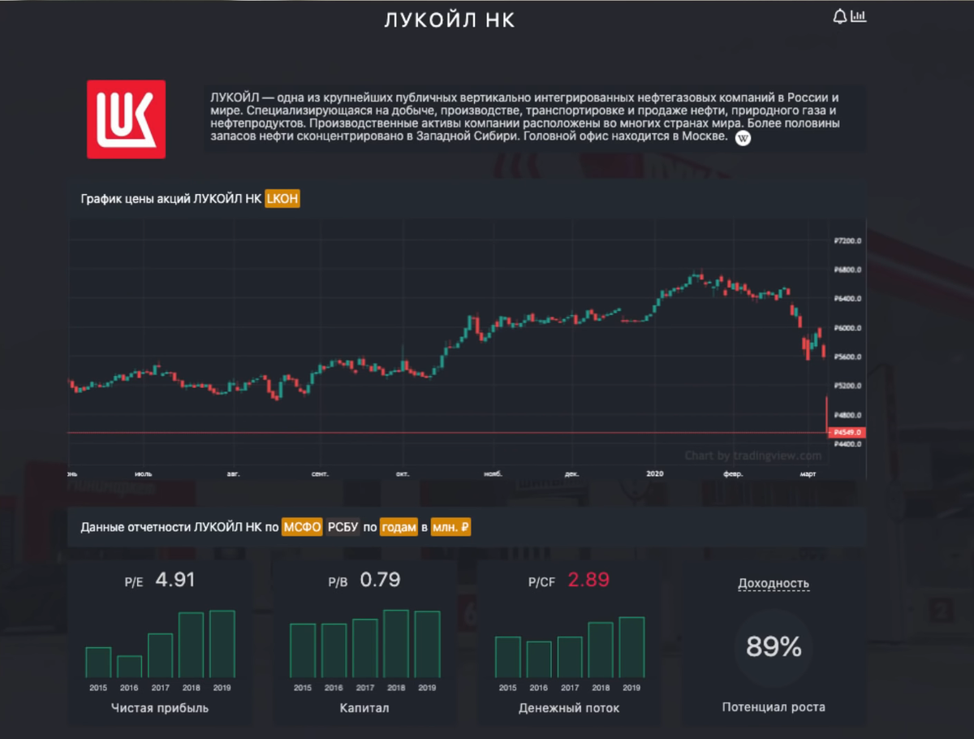Click the 'Чистая прибыль' label
This screenshot has height=739, width=974.
click(x=160, y=707)
